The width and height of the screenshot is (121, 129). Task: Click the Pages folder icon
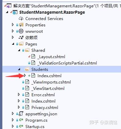click(21, 44)
